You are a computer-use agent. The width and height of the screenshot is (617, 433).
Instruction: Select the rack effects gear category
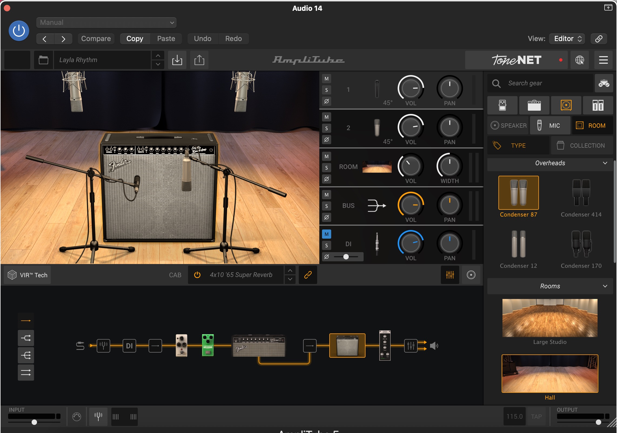(598, 105)
